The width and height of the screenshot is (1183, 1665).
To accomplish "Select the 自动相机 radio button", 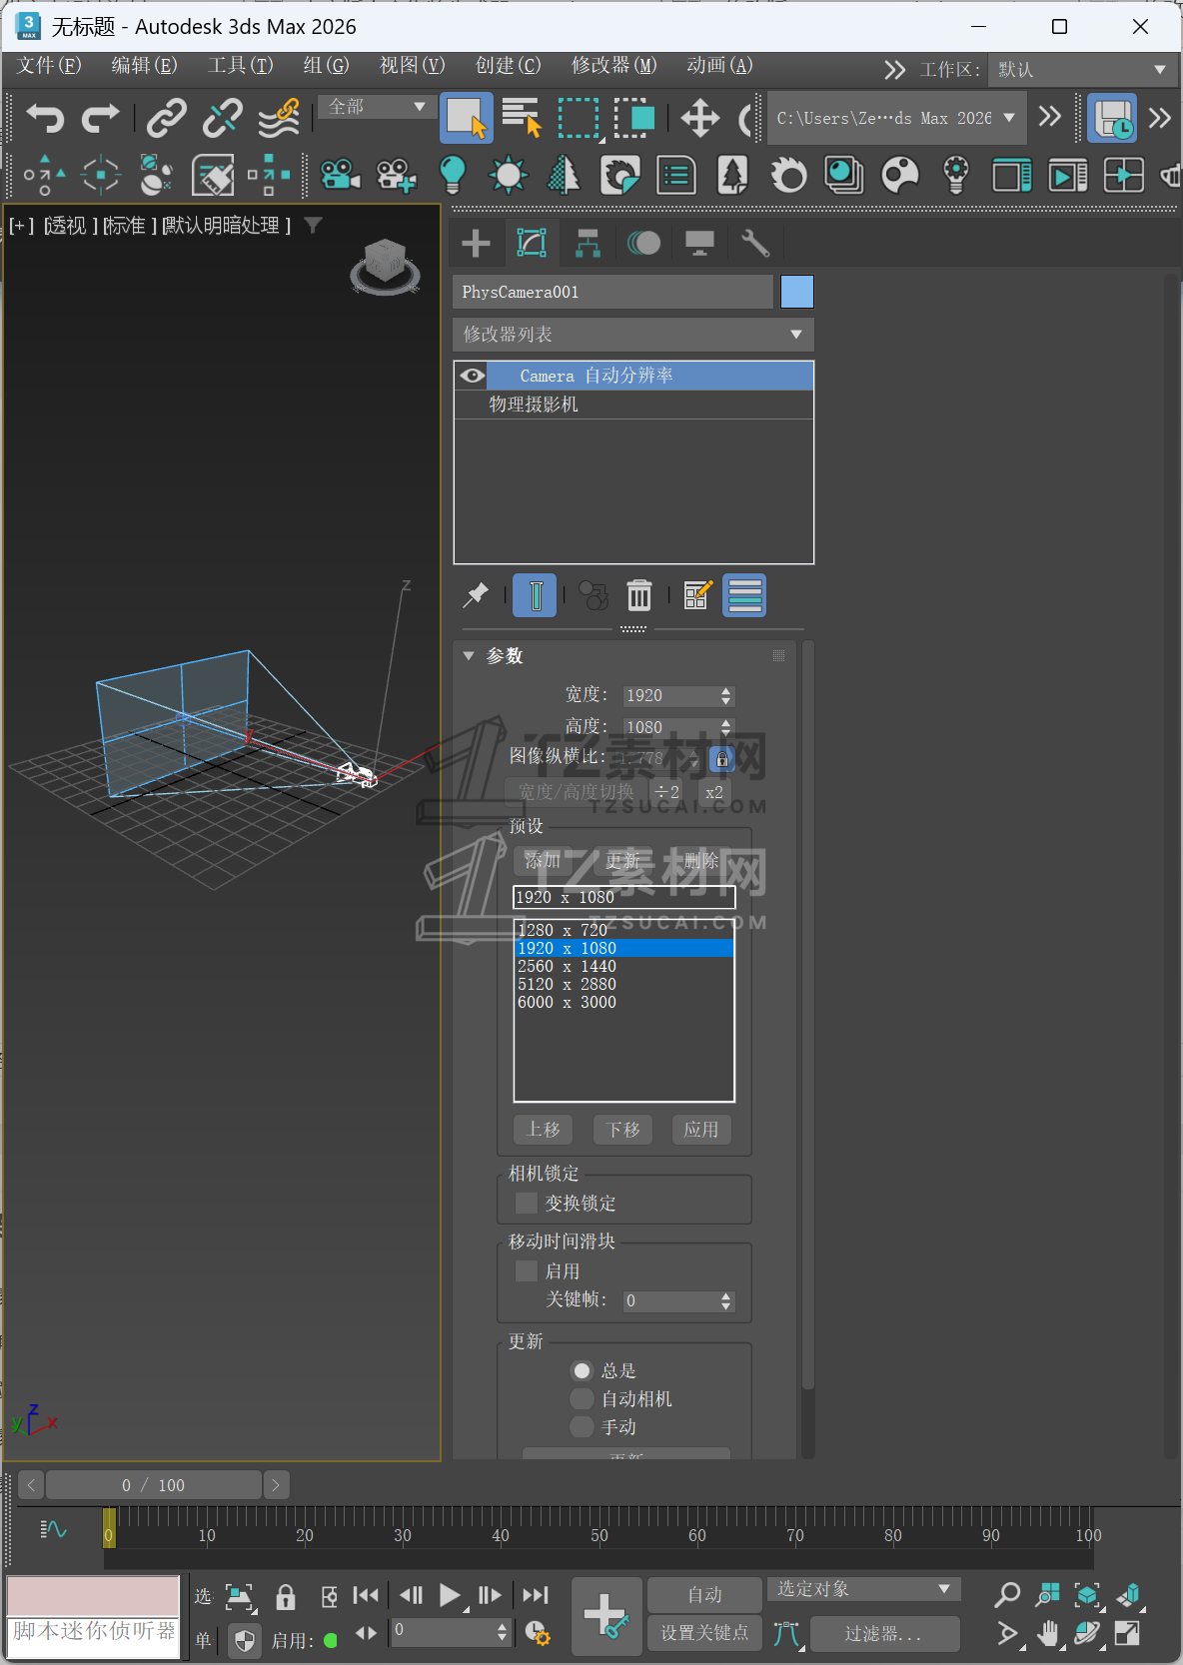I will point(582,1398).
